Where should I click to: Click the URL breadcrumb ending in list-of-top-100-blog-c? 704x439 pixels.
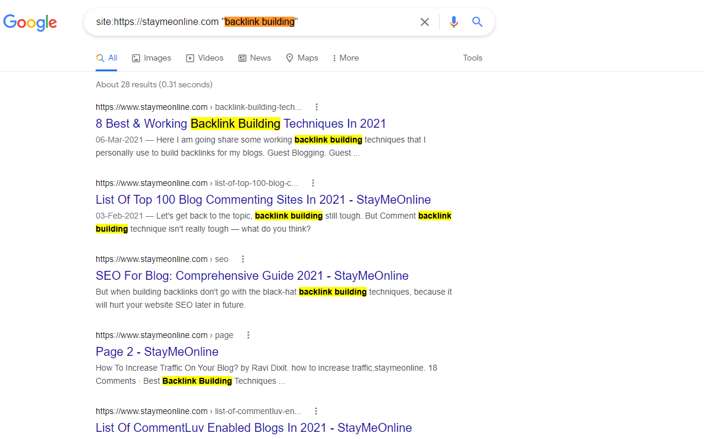(x=197, y=183)
